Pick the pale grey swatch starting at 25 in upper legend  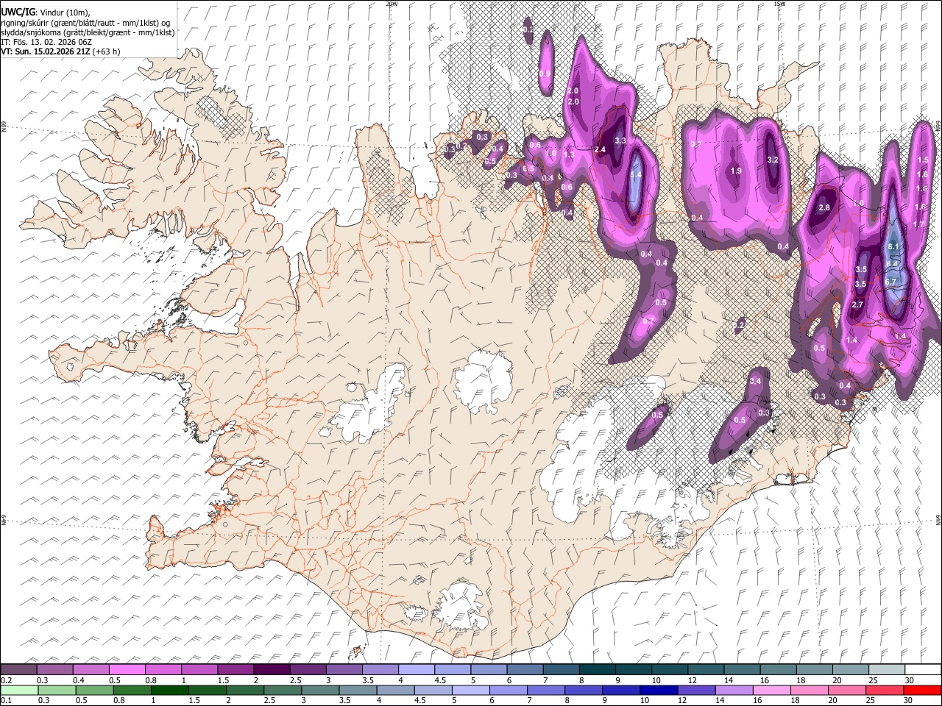[x=887, y=670]
